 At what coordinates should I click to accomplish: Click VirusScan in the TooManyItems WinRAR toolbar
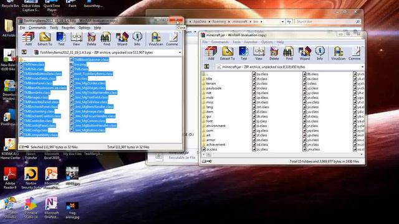pyautogui.click(x=155, y=39)
